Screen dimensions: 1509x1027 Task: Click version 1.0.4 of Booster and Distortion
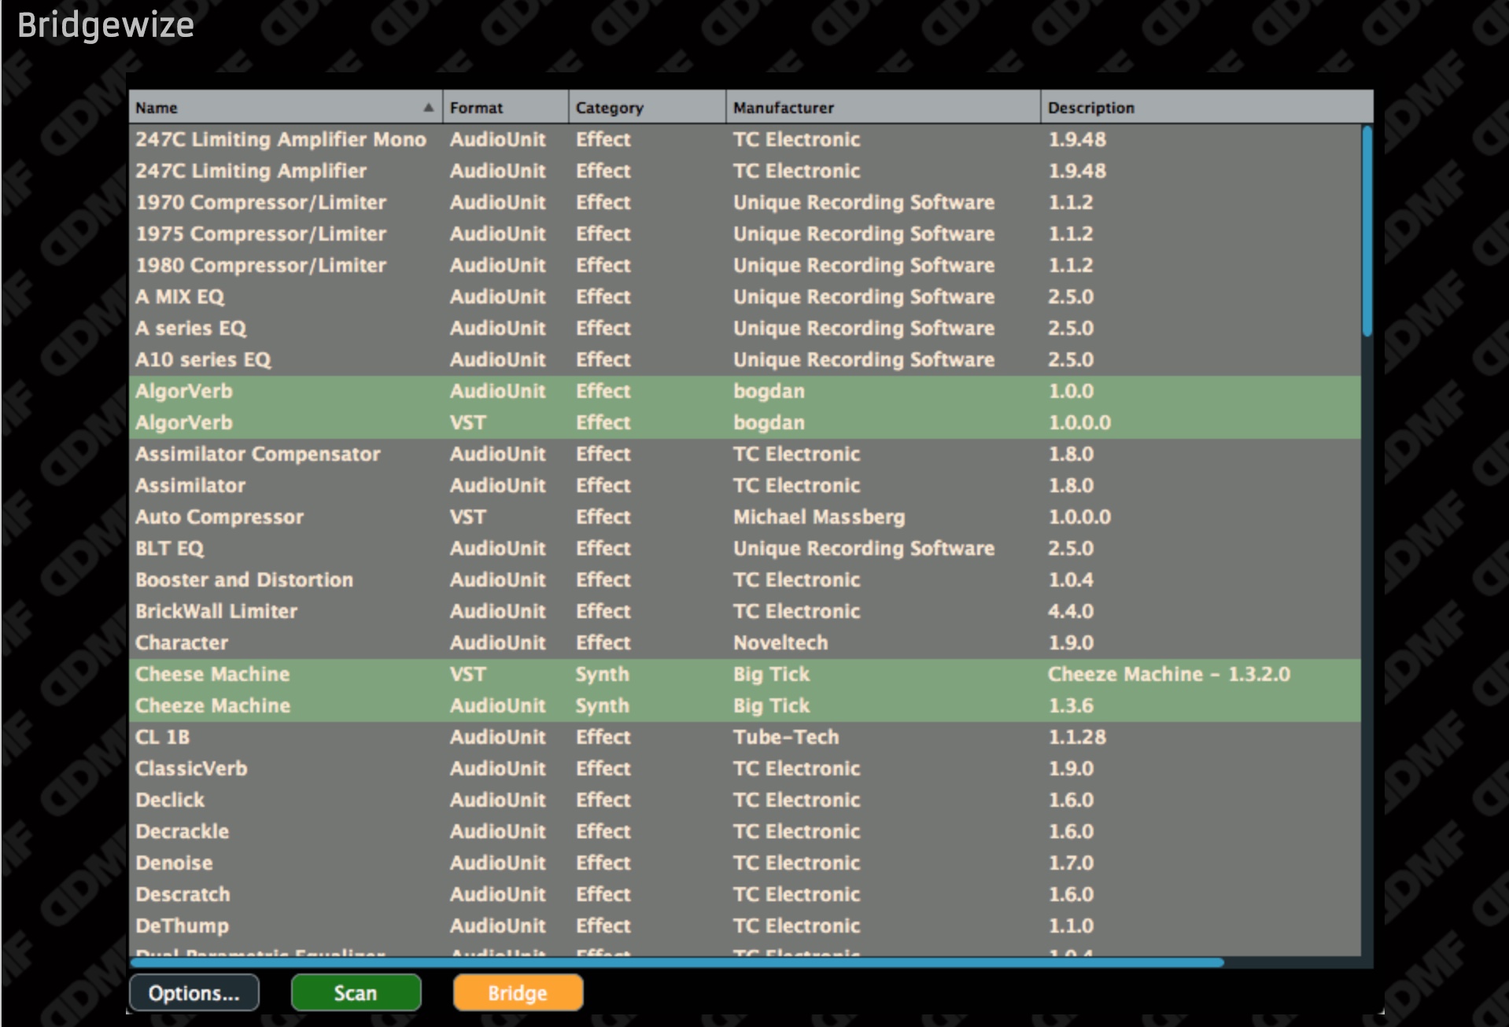(1071, 580)
